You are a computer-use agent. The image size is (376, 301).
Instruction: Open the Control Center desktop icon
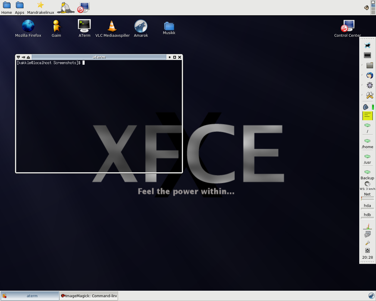click(348, 29)
